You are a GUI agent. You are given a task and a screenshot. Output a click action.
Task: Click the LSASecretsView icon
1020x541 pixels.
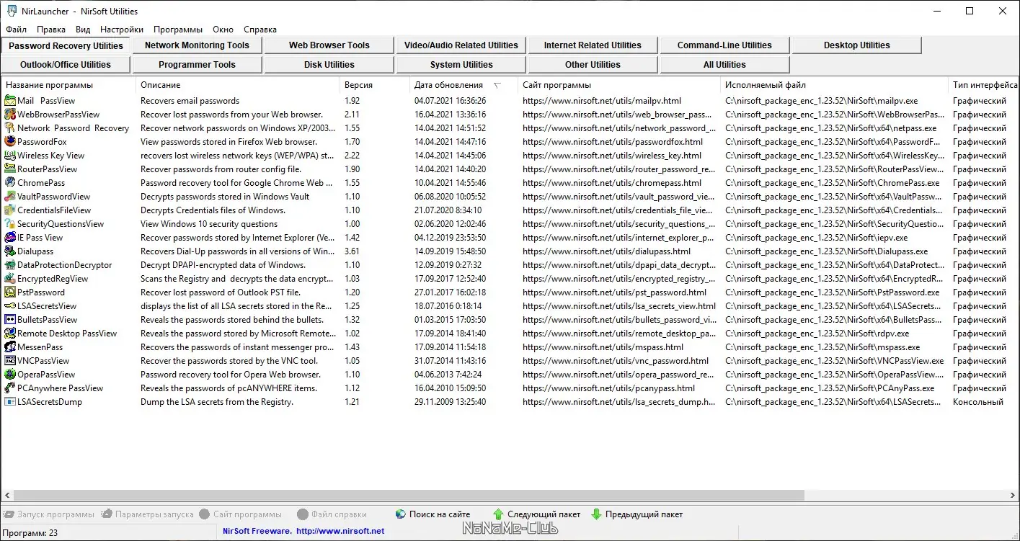click(10, 306)
